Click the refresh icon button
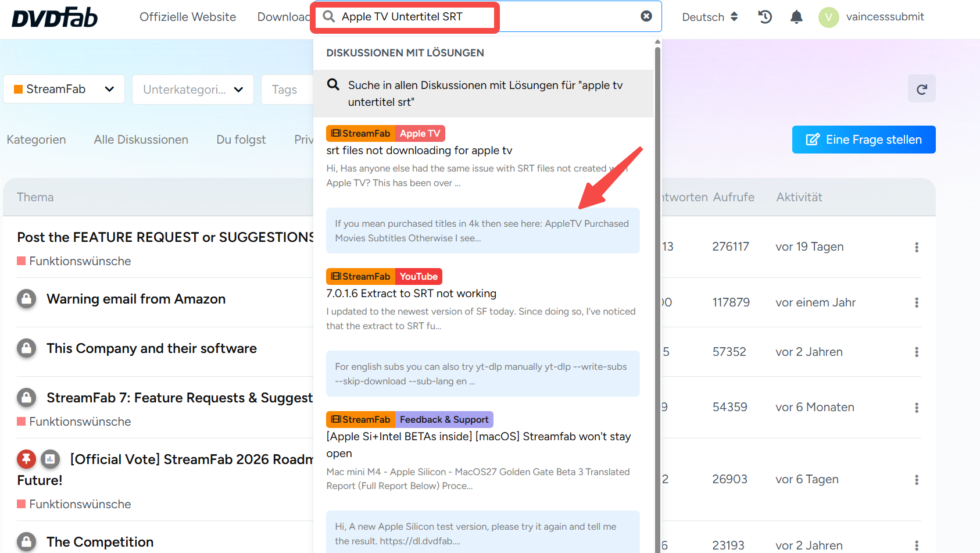 coord(922,89)
